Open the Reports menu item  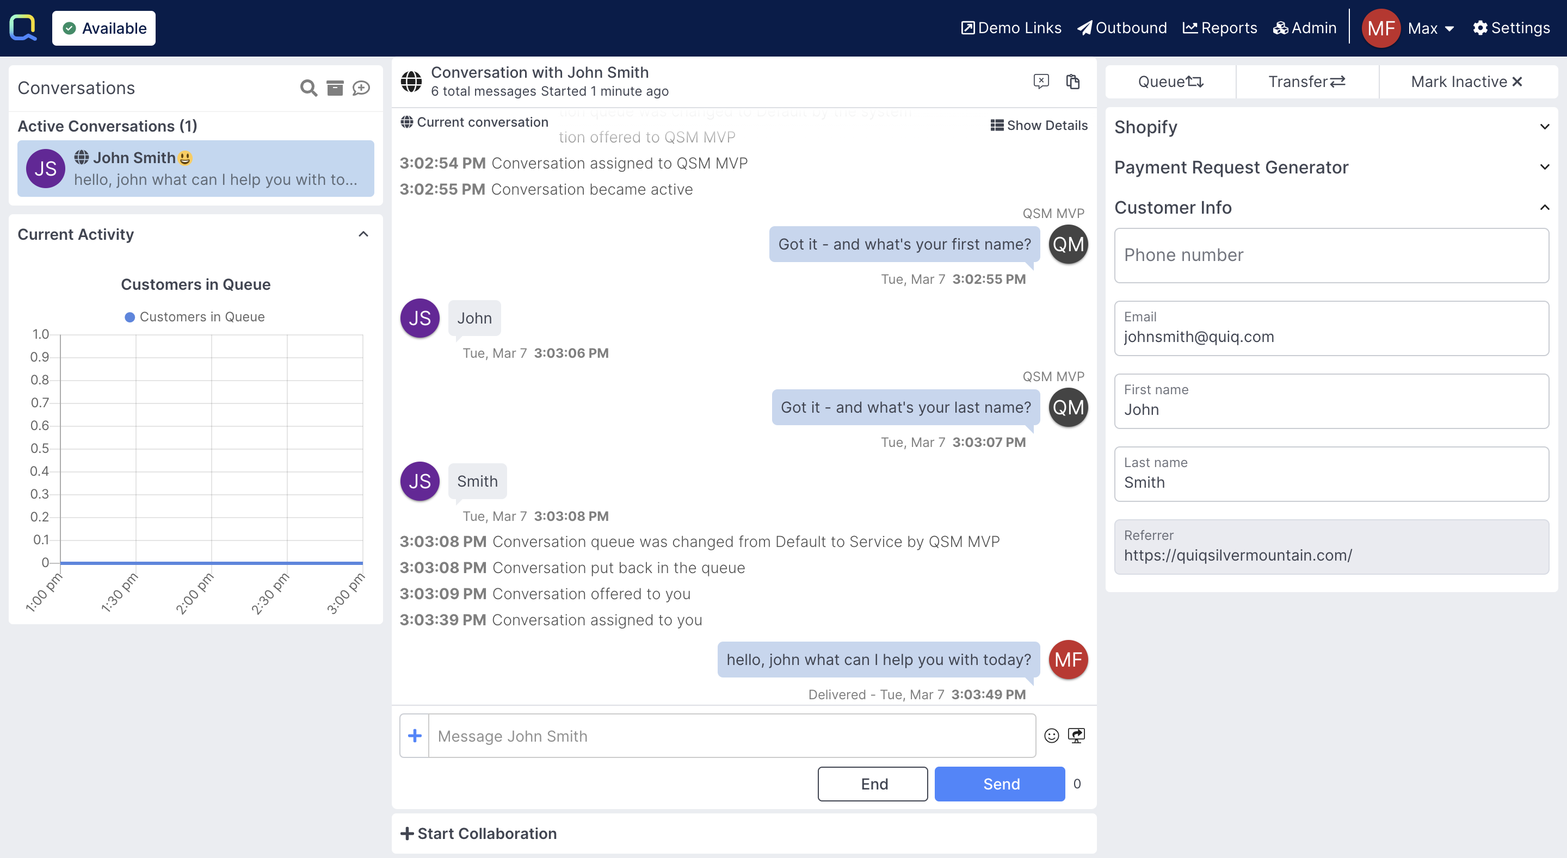tap(1220, 28)
